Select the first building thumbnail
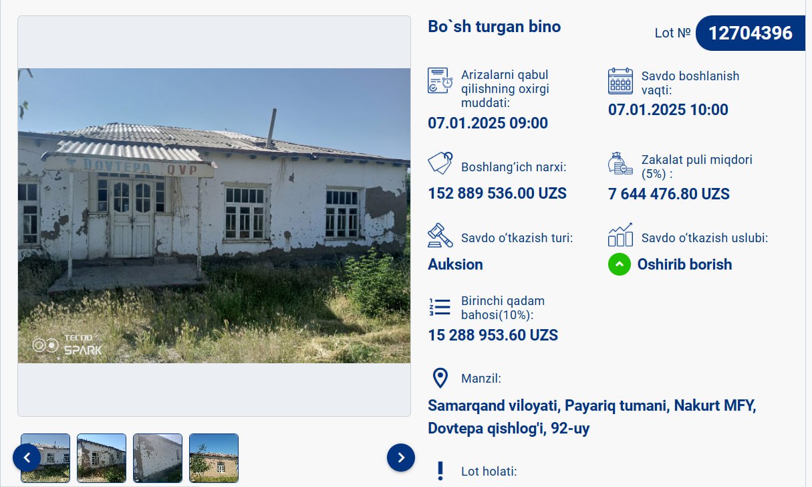The width and height of the screenshot is (812, 487). coord(45,458)
